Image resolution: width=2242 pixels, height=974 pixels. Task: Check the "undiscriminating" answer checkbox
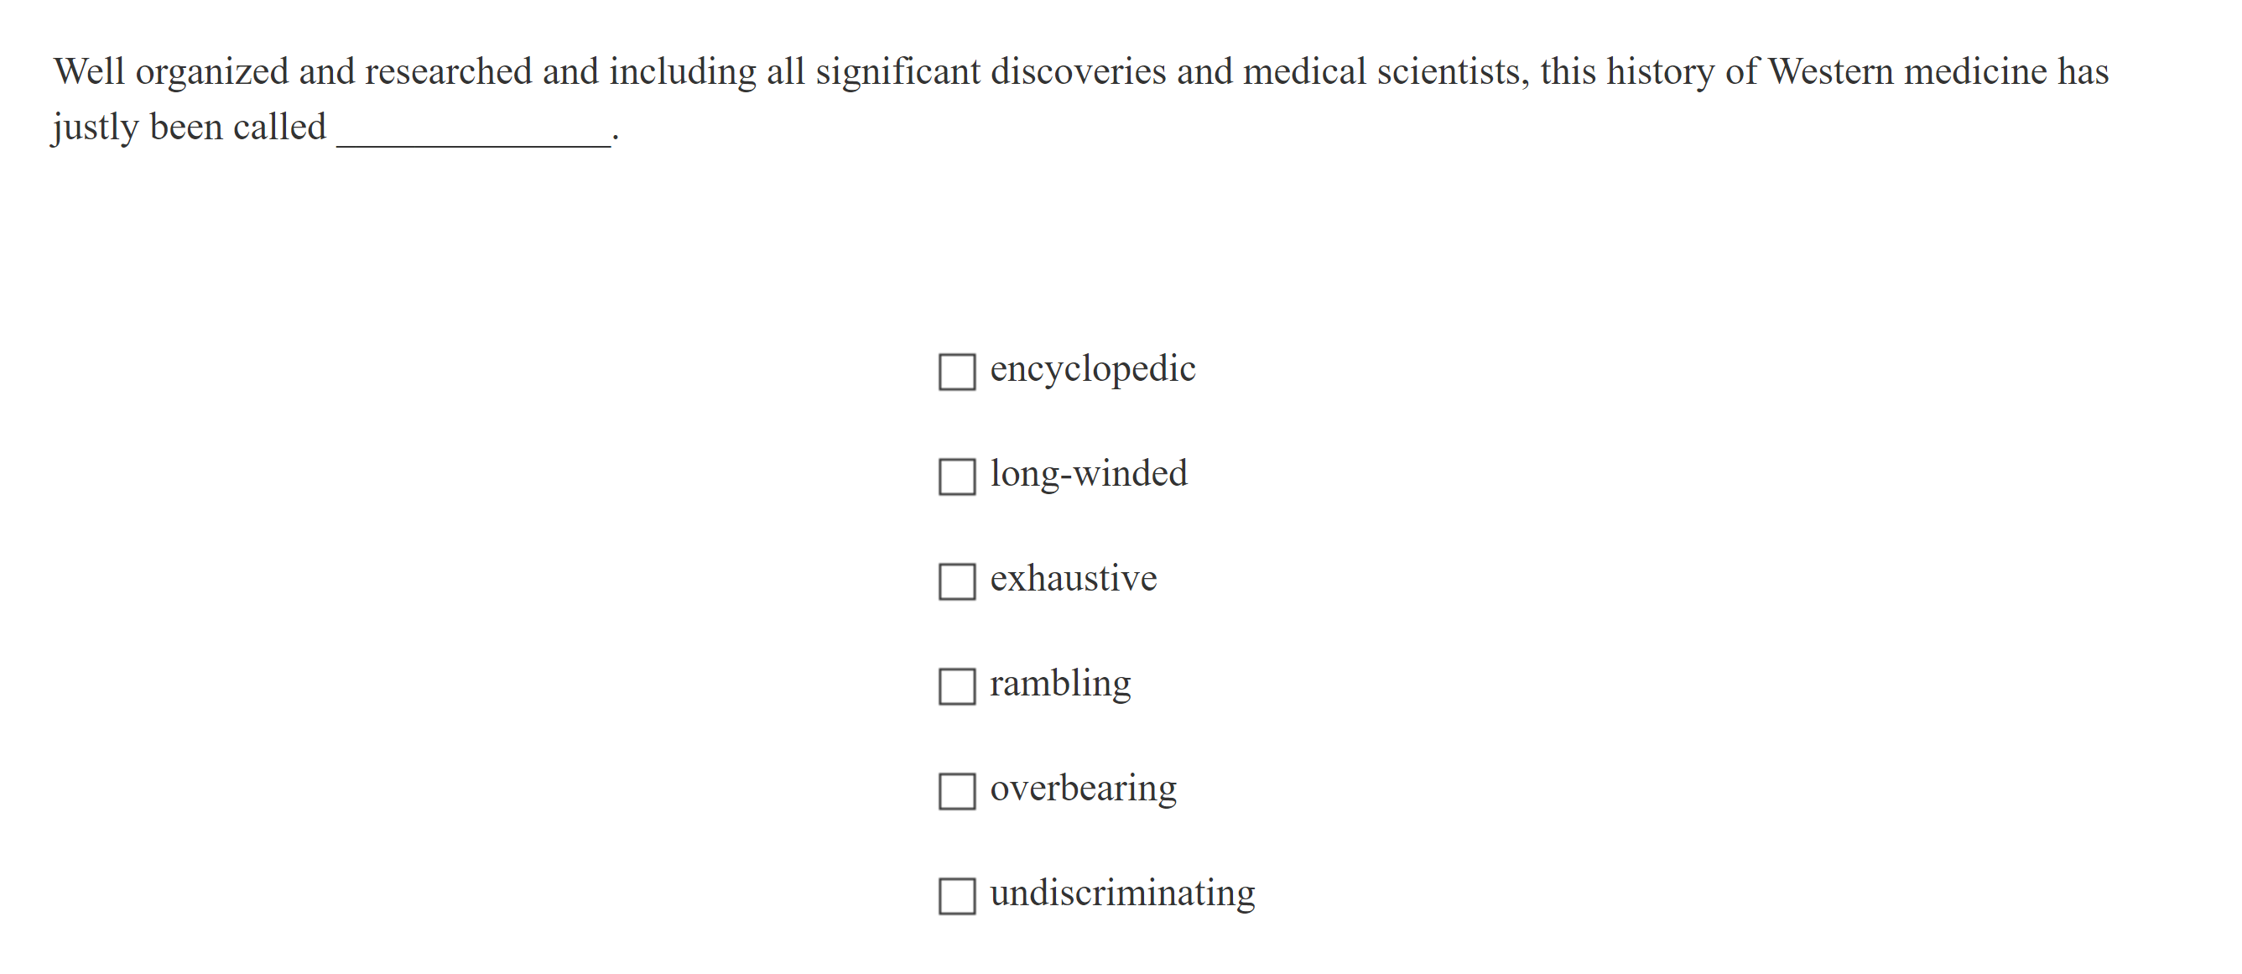click(957, 898)
